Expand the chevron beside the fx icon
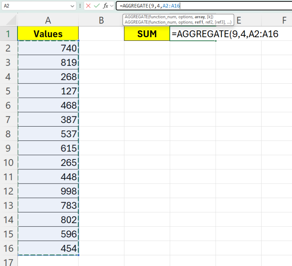Viewport: 292px width, 266px height. (x=112, y=6)
